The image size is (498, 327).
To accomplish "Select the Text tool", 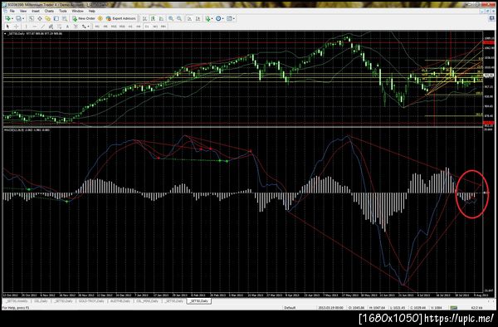I will coord(67,27).
